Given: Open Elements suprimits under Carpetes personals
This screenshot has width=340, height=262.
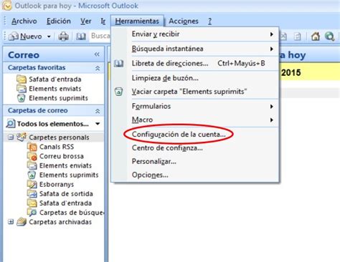Looking at the screenshot, I should pyautogui.click(x=69, y=175).
